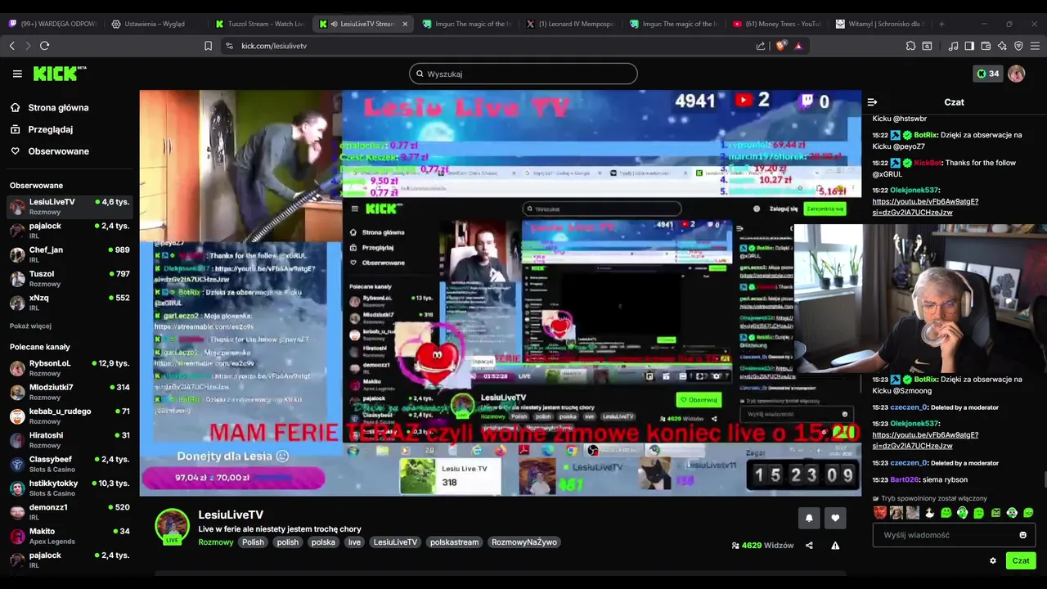Switch to Leonard IV X tab
This screenshot has width=1047, height=589.
tap(570, 24)
